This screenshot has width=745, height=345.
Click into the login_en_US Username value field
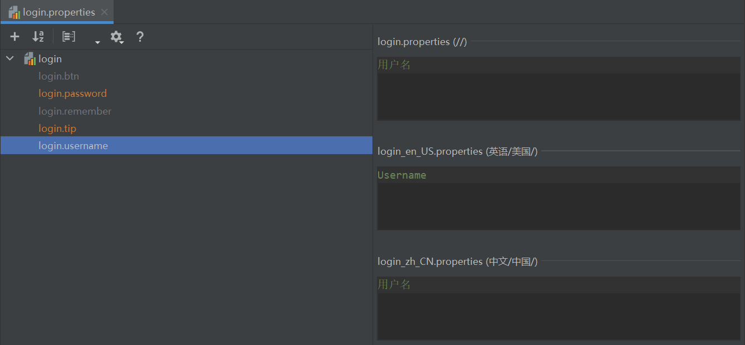pos(558,199)
